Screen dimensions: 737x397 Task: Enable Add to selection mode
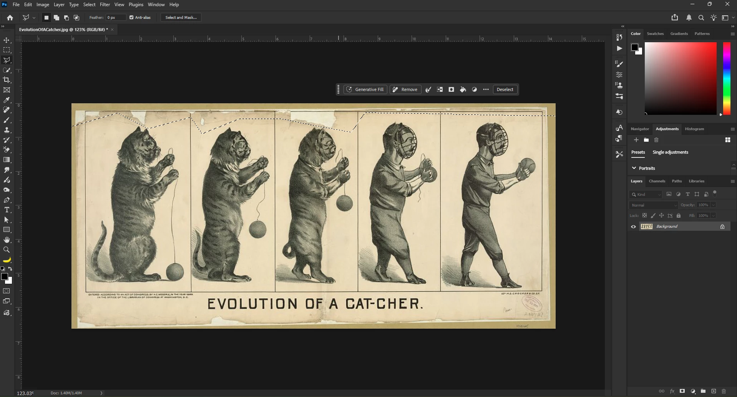pos(56,18)
